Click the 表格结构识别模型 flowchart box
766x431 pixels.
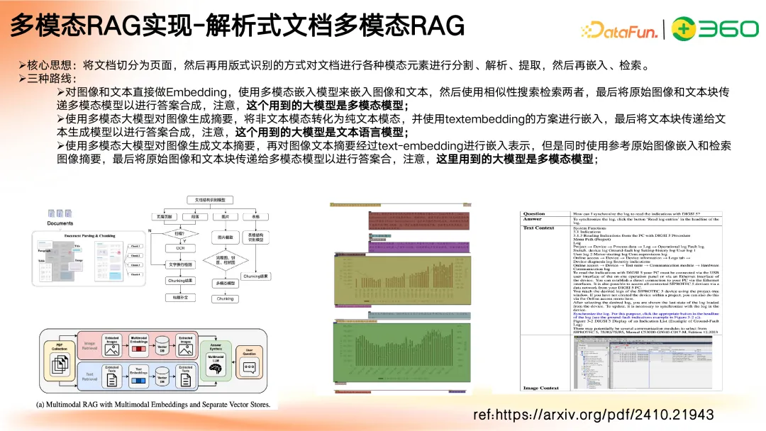(x=255, y=237)
